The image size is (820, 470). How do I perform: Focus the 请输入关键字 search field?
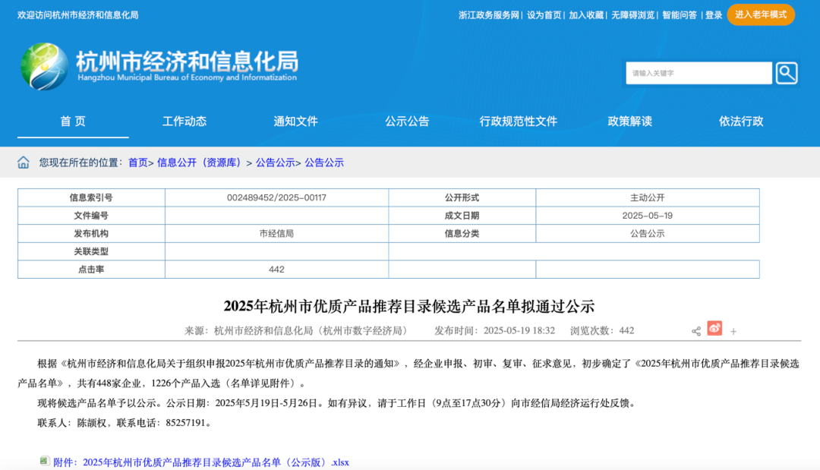[699, 73]
